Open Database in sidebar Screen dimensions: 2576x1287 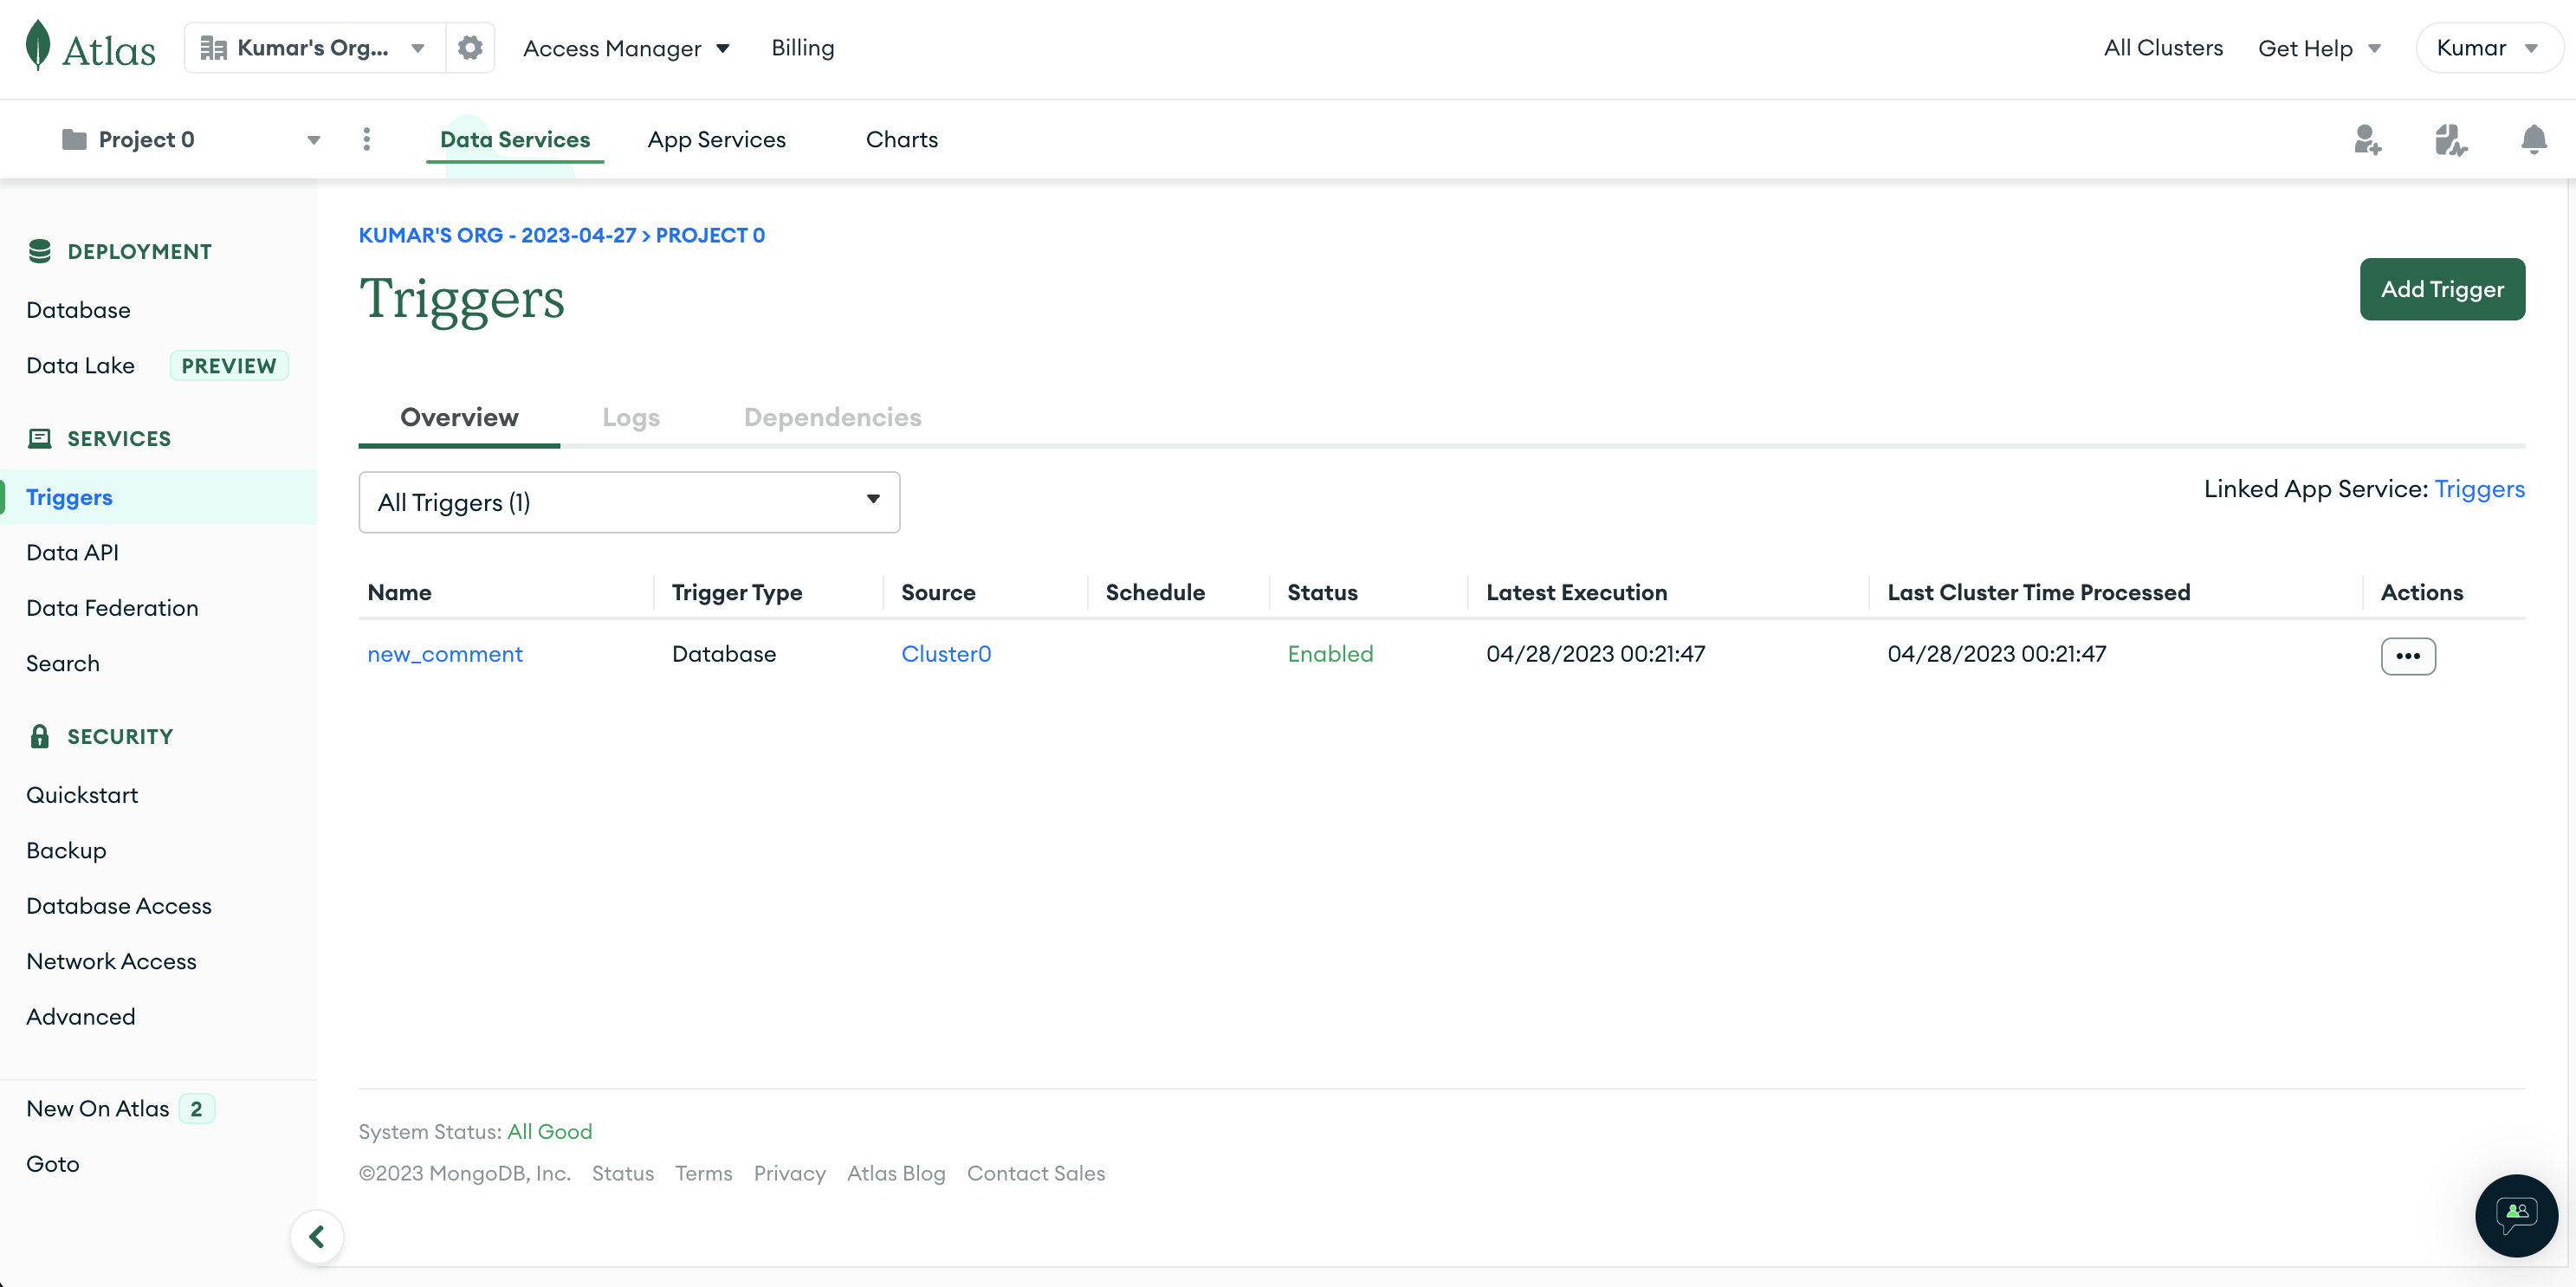pos(78,310)
